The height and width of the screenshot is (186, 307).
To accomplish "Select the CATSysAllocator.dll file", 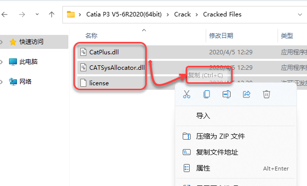I will coord(117,67).
